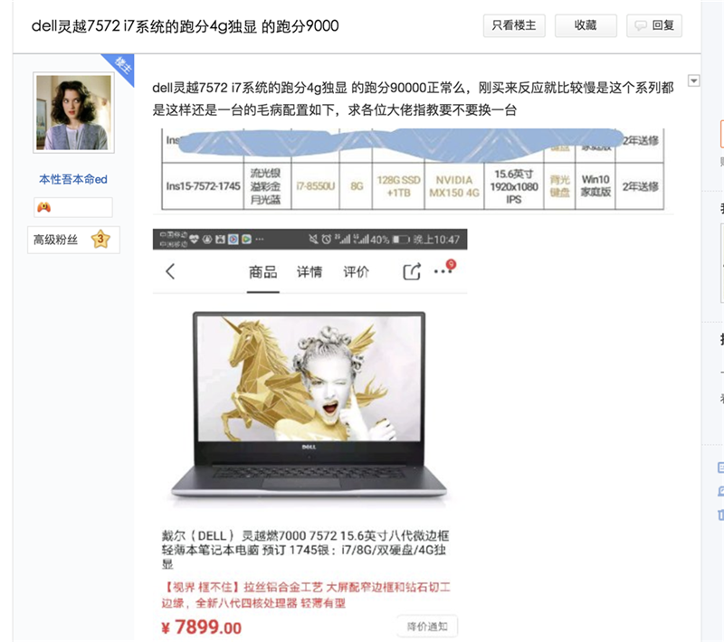Click the 戴尔（DELL）灵越燃7000 product title
724x642 pixels.
click(x=305, y=550)
